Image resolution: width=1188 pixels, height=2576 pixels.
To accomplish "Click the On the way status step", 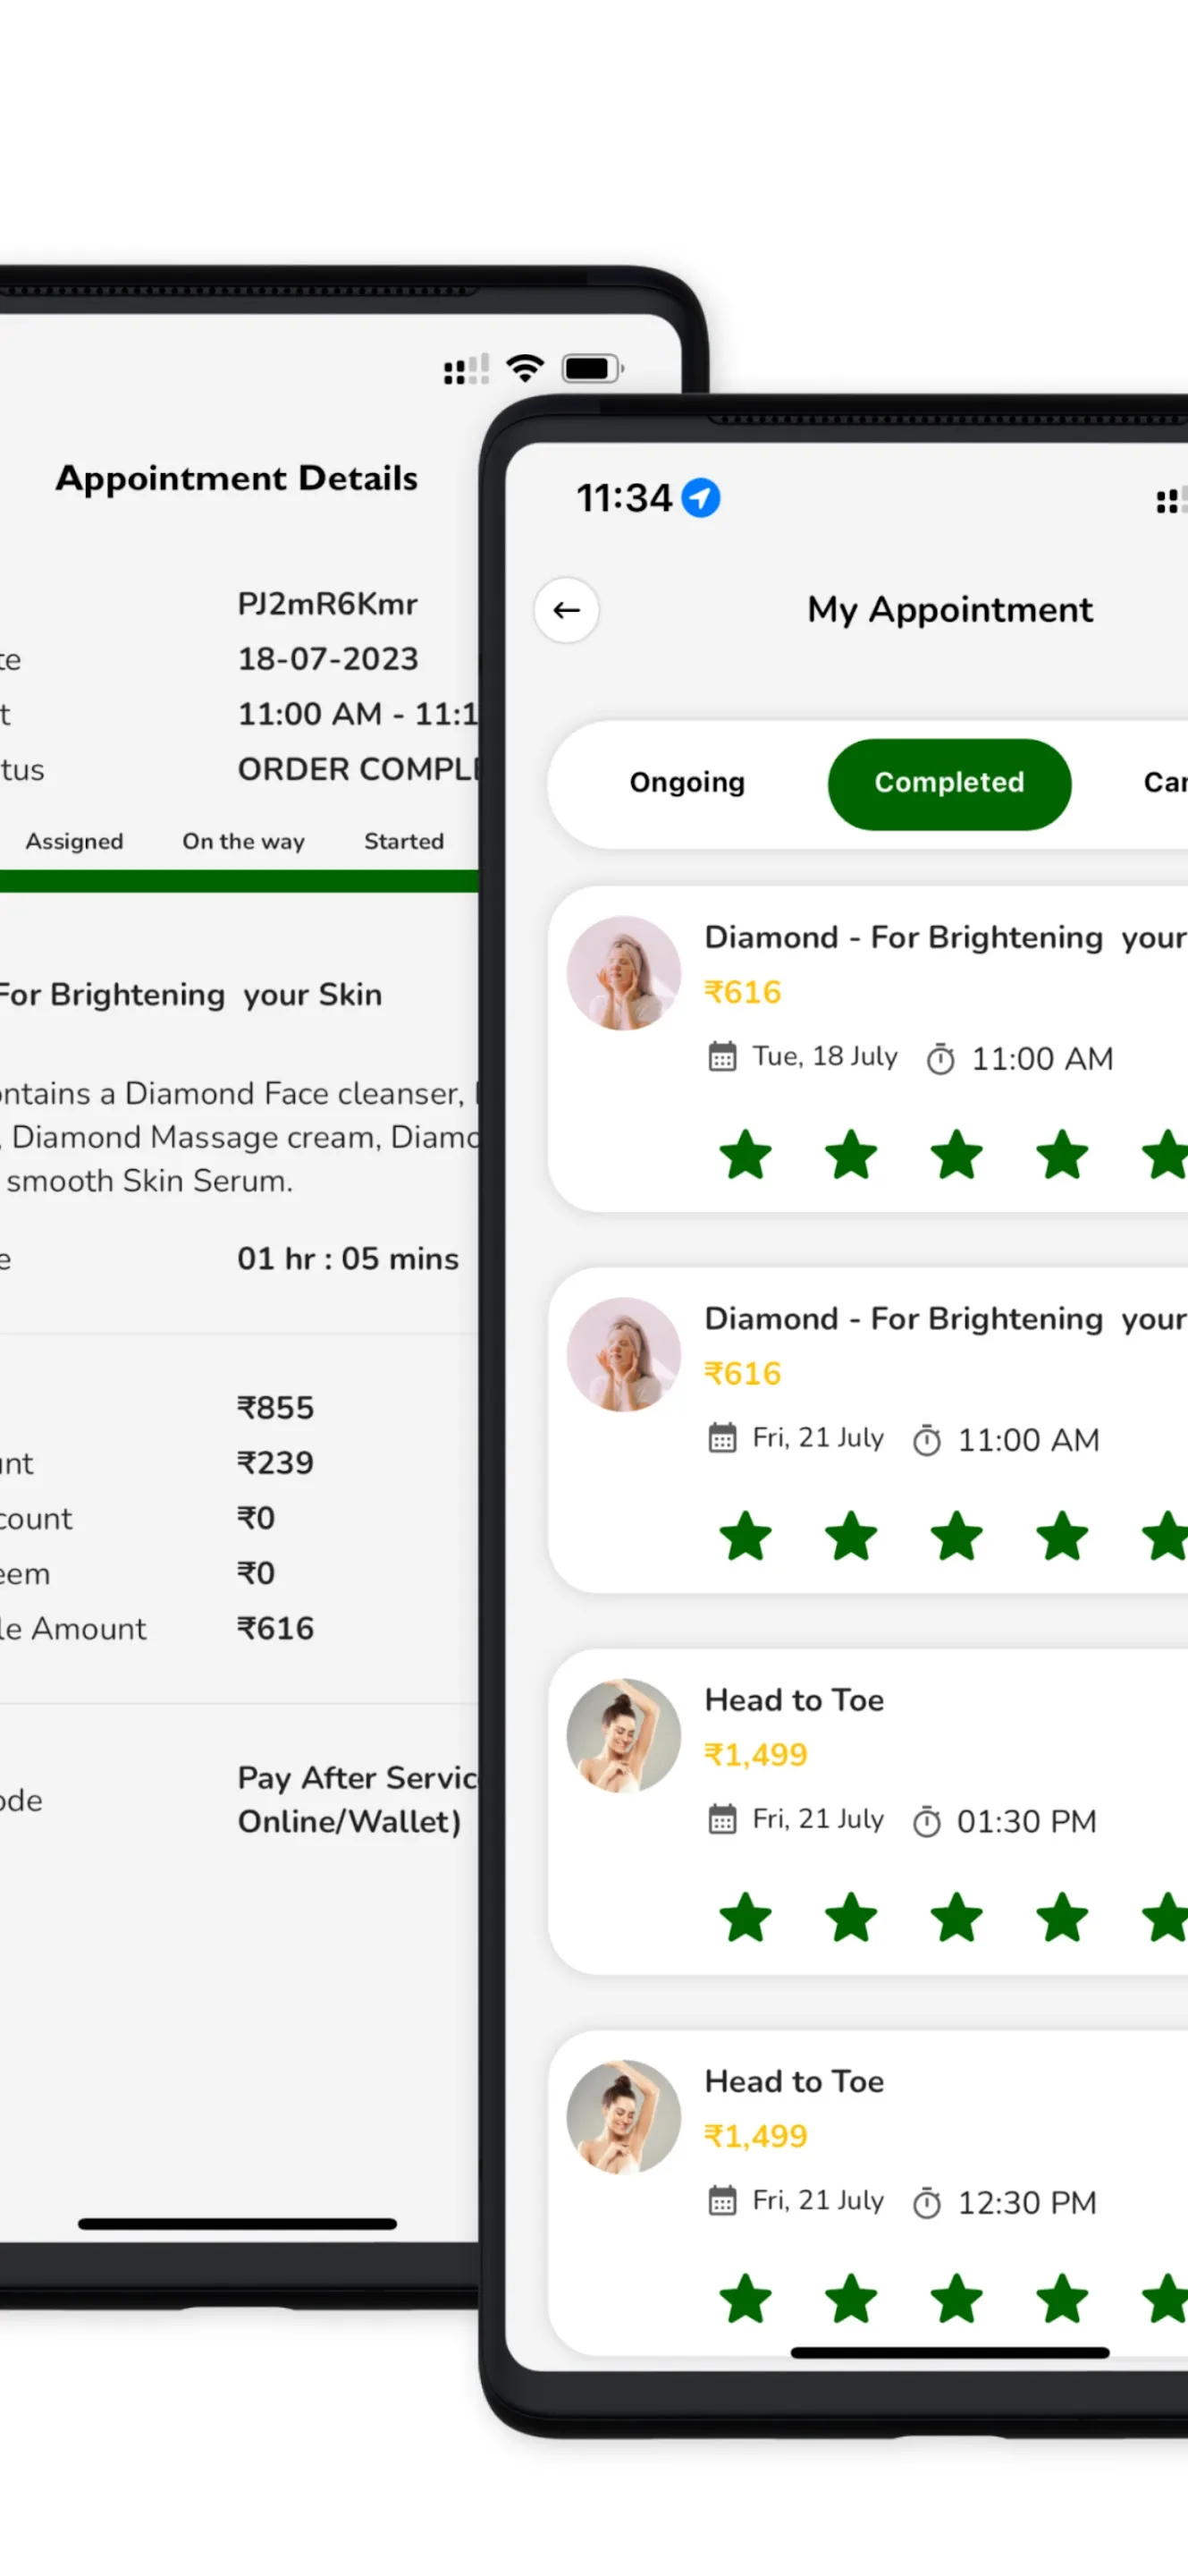I will (243, 842).
